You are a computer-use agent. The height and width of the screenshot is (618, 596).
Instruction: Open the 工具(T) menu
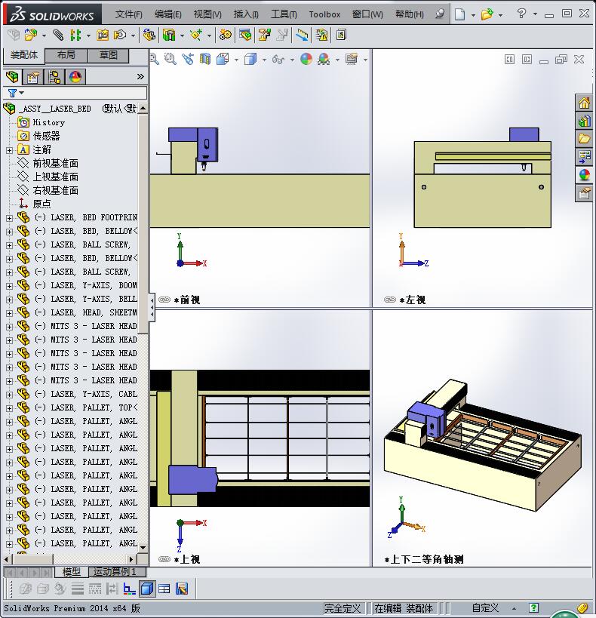[284, 14]
